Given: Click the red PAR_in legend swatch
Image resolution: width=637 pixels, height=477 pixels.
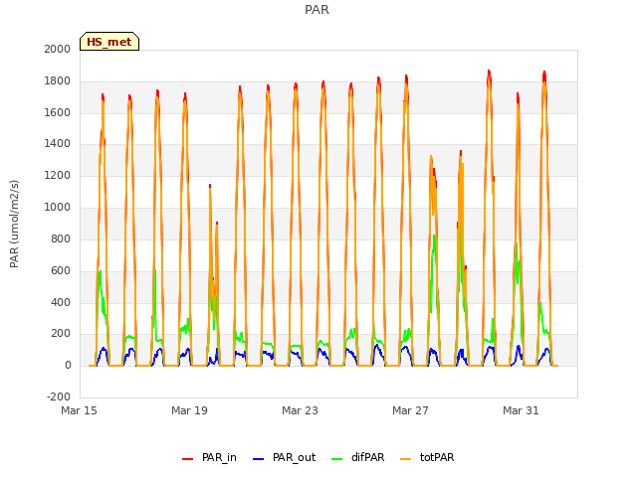Looking at the screenshot, I should tap(188, 459).
